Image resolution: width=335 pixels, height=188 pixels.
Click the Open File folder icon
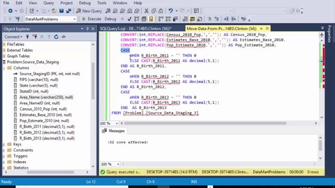(x=54, y=10)
